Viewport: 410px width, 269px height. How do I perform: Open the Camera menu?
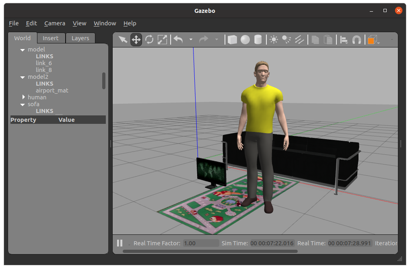tap(55, 23)
